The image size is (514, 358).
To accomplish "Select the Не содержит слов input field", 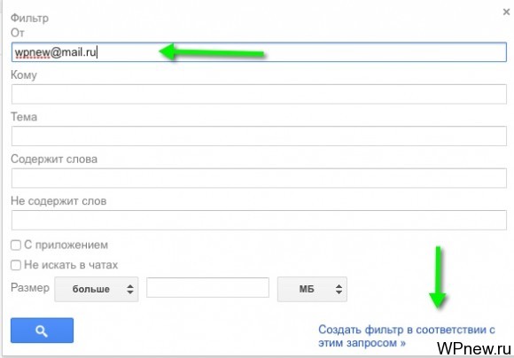I will (x=259, y=220).
